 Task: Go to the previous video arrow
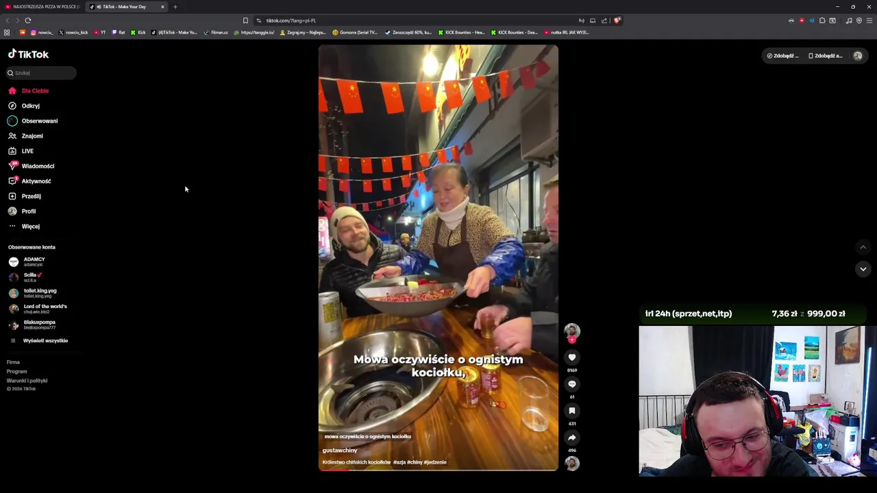click(863, 247)
